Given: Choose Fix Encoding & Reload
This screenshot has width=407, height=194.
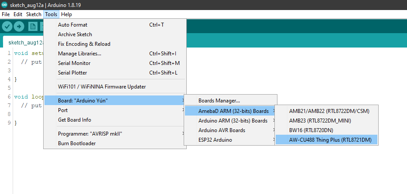Looking at the screenshot, I should (115, 44).
